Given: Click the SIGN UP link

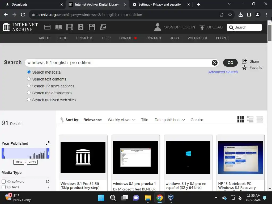Looking at the screenshot, I should (172, 27).
